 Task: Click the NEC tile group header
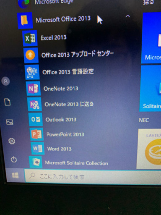[144, 120]
